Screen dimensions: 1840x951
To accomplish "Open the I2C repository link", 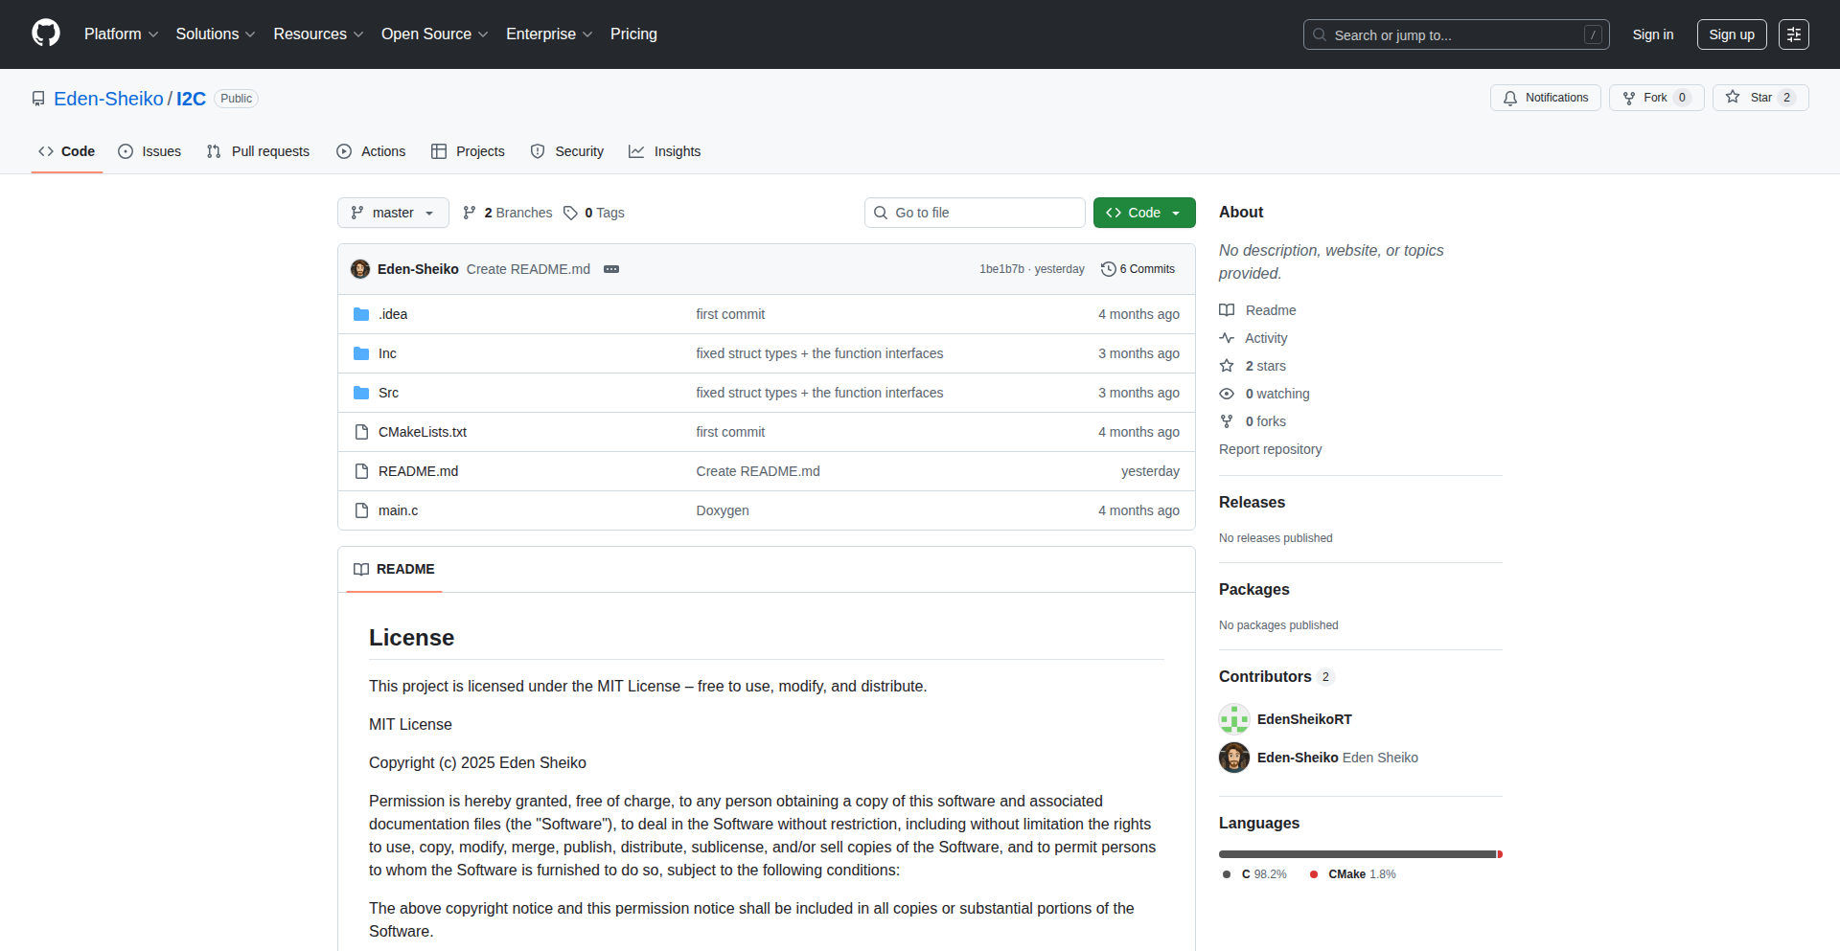I will point(191,99).
